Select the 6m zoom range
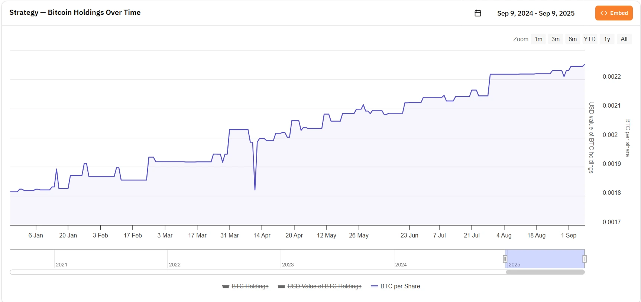Screen dimensions: 641x302 (572, 39)
